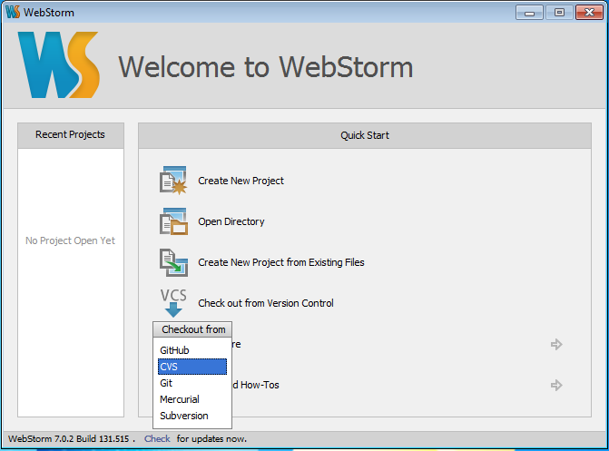
Task: Minimize the WebStorm window
Action: (x=529, y=13)
